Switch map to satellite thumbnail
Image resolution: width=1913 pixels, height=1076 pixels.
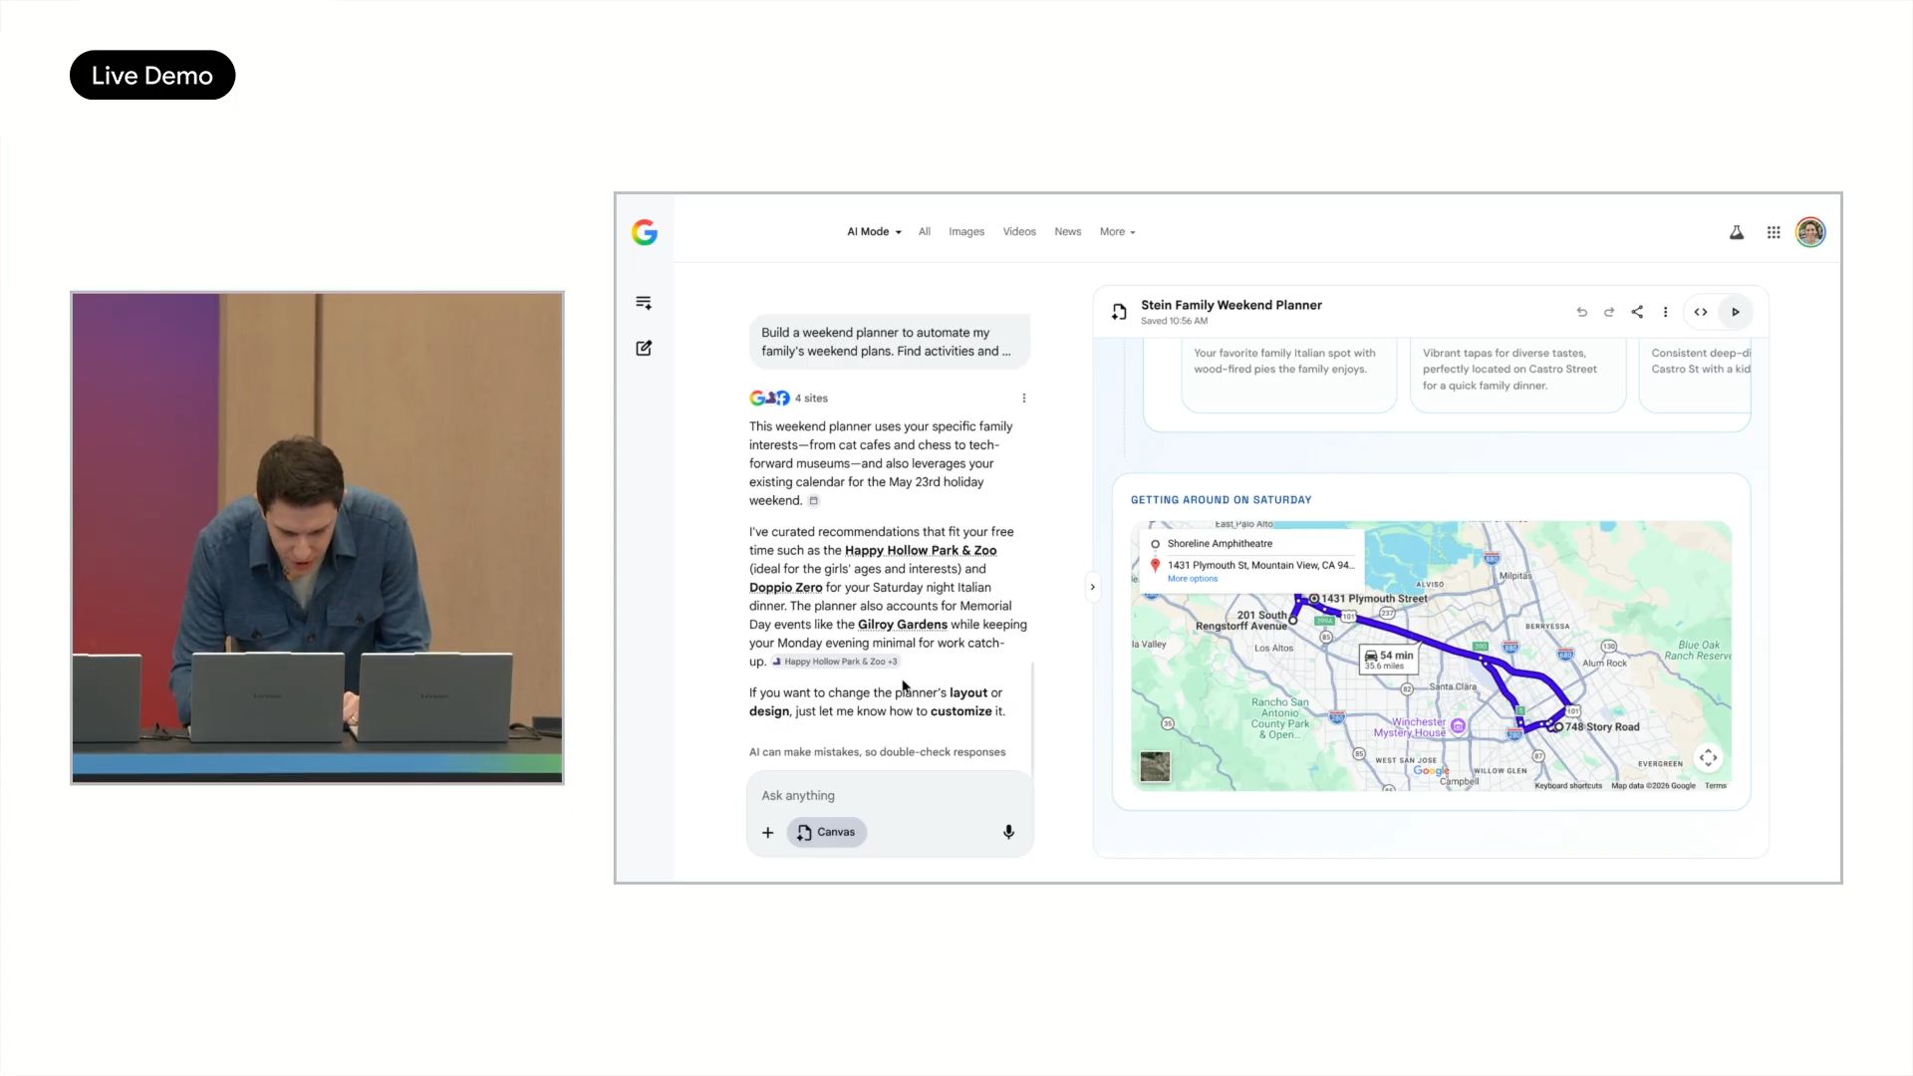click(x=1155, y=766)
